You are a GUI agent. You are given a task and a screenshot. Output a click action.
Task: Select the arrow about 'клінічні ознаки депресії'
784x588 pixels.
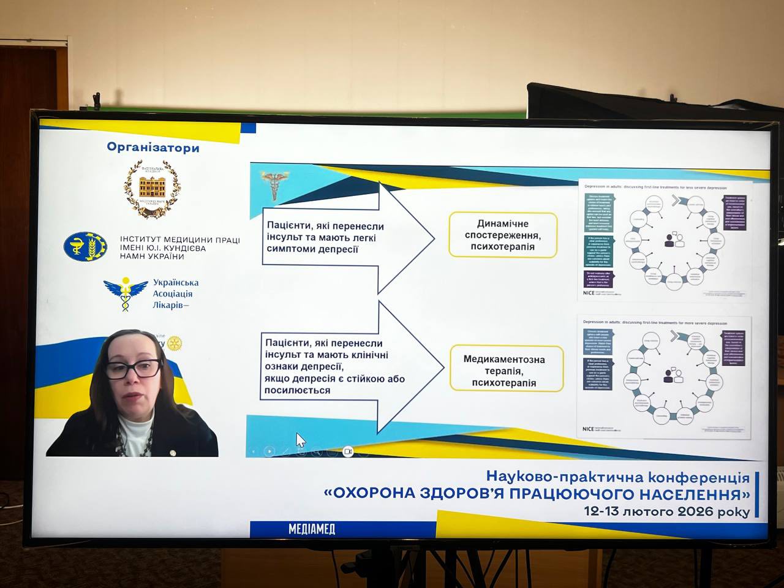click(x=349, y=367)
